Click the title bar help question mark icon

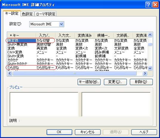[x=148, y=4]
